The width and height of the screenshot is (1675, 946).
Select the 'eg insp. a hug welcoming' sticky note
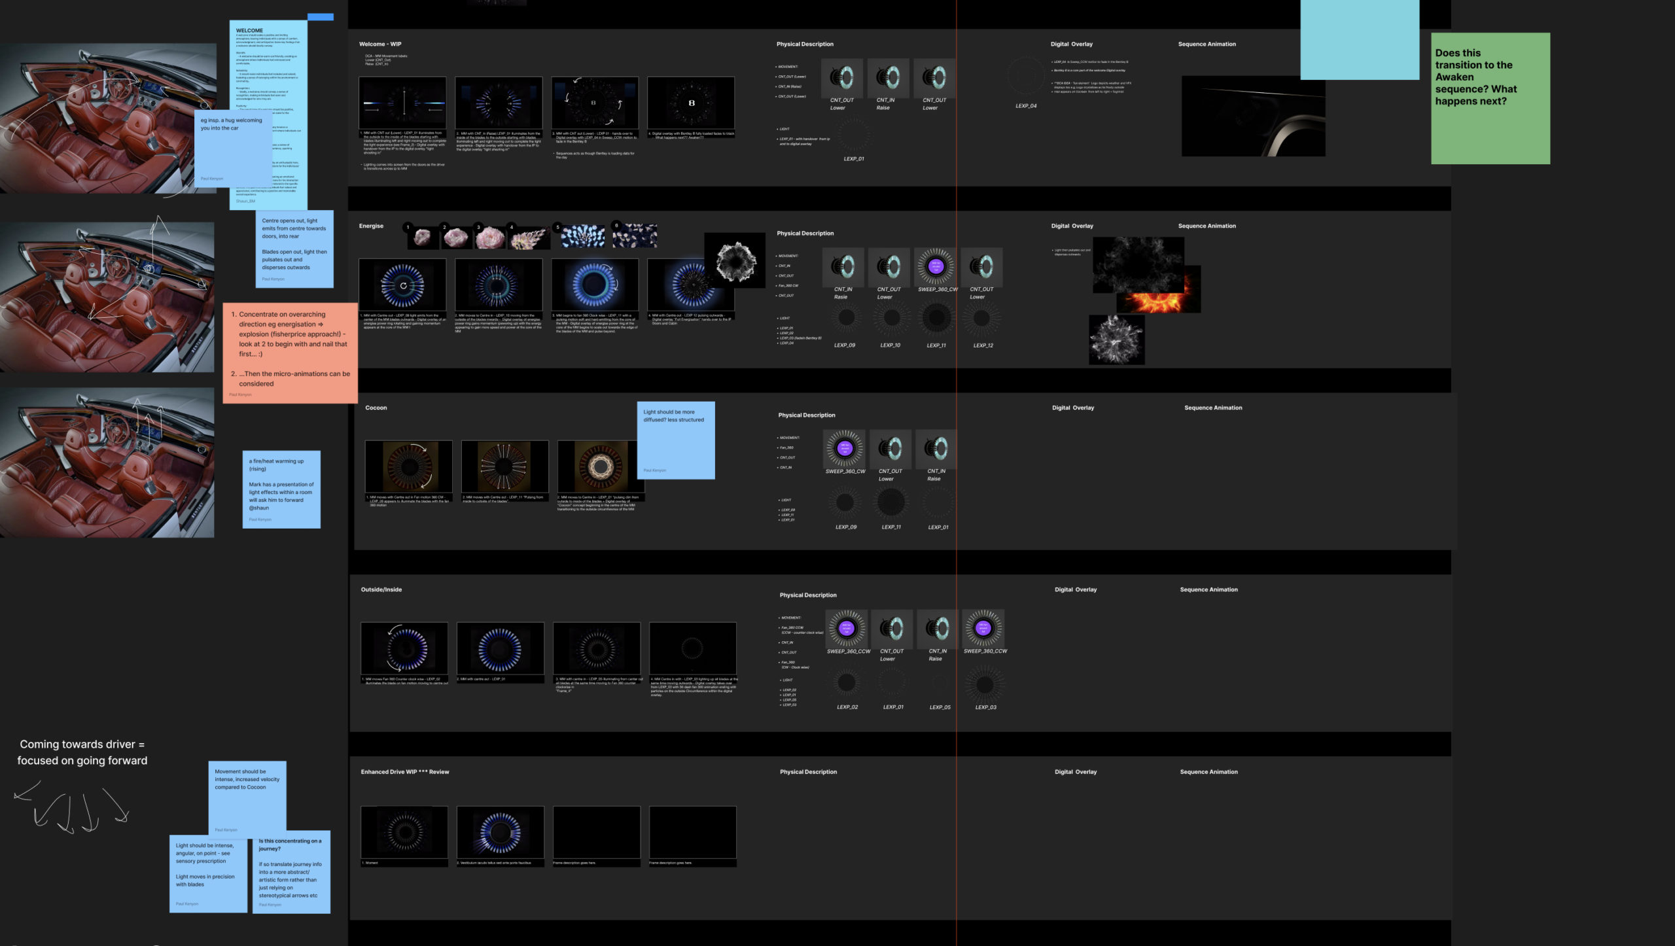(232, 149)
